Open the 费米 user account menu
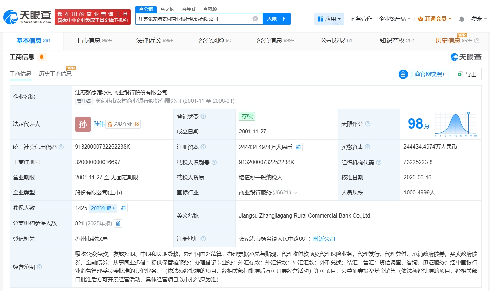The width and height of the screenshot is (490, 291). (479, 19)
